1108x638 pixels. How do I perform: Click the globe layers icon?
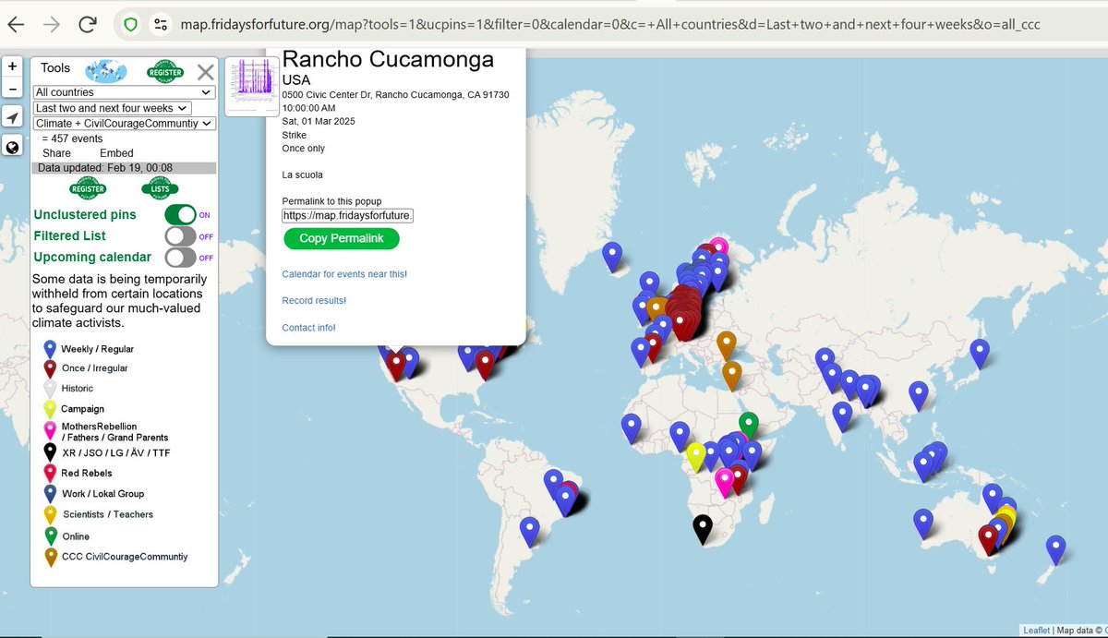point(12,146)
